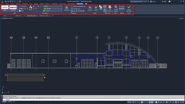Viewport: 185px width, 104px height.
Task: Open the Text layer dropdown
Action: tap(53, 11)
